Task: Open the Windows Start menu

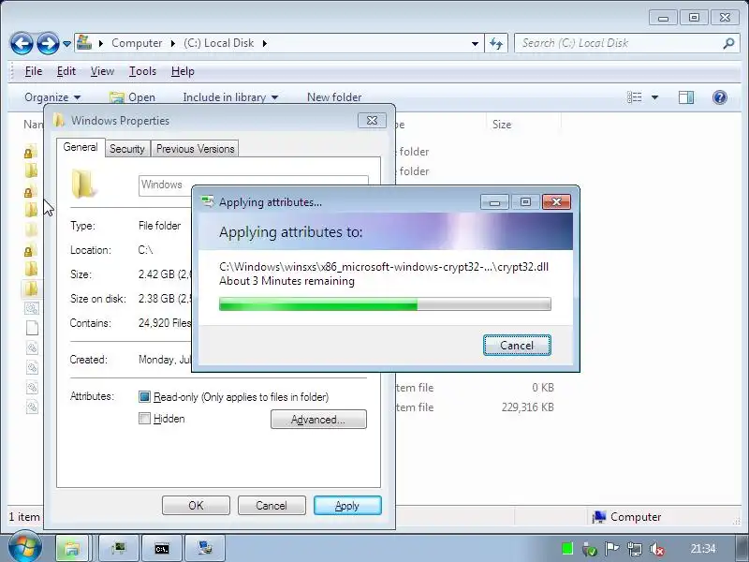Action: click(x=24, y=548)
